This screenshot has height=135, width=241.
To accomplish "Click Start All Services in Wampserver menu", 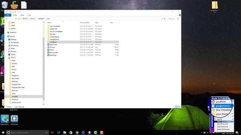I will coord(223,124).
